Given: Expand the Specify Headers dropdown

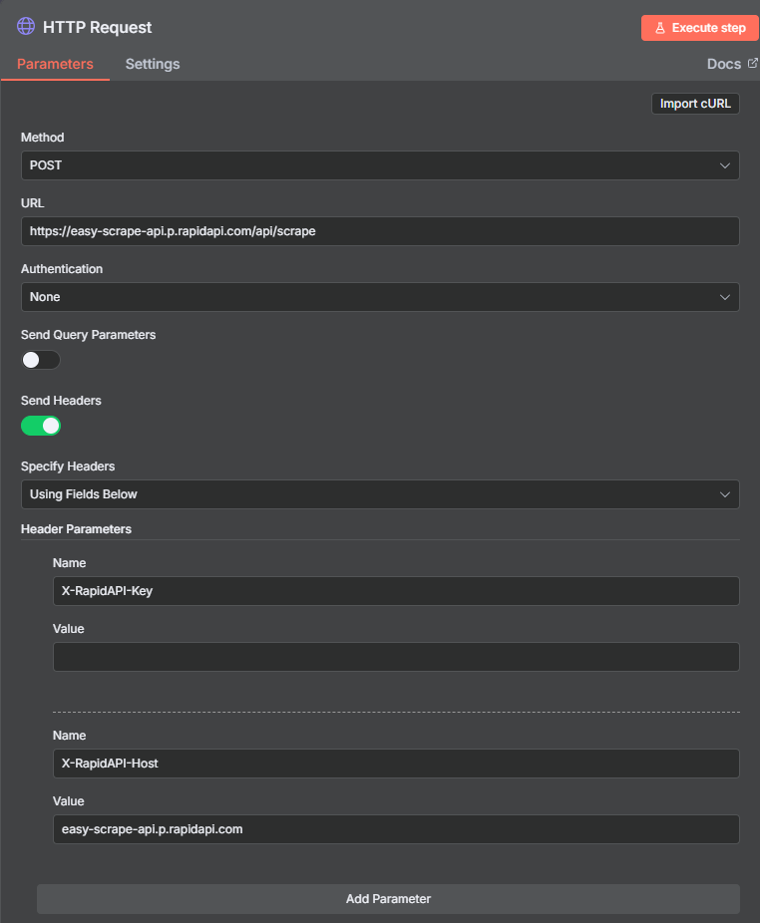Looking at the screenshot, I should 379,494.
